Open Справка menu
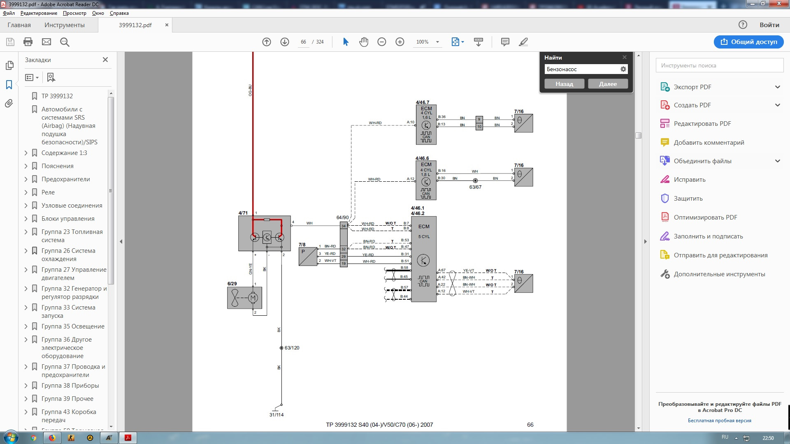 coord(119,13)
